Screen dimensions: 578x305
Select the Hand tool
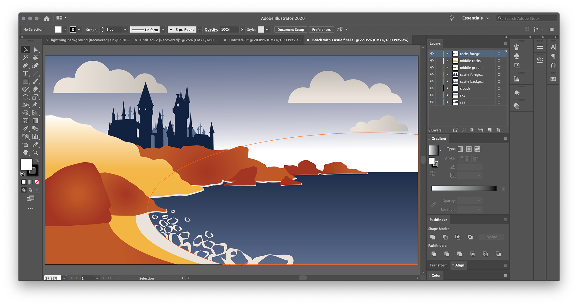coord(26,152)
